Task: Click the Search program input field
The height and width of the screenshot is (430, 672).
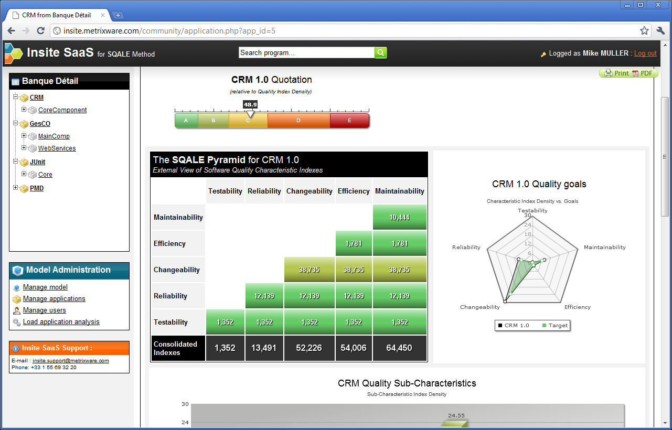Action: (306, 52)
